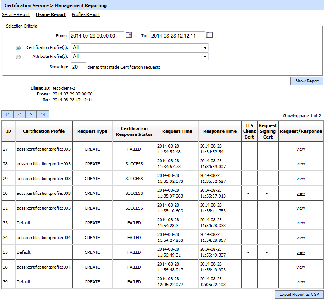Open the To date calendar picker

pos(209,35)
